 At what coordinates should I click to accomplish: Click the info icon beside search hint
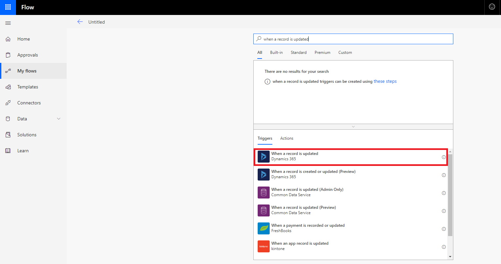[x=267, y=82]
